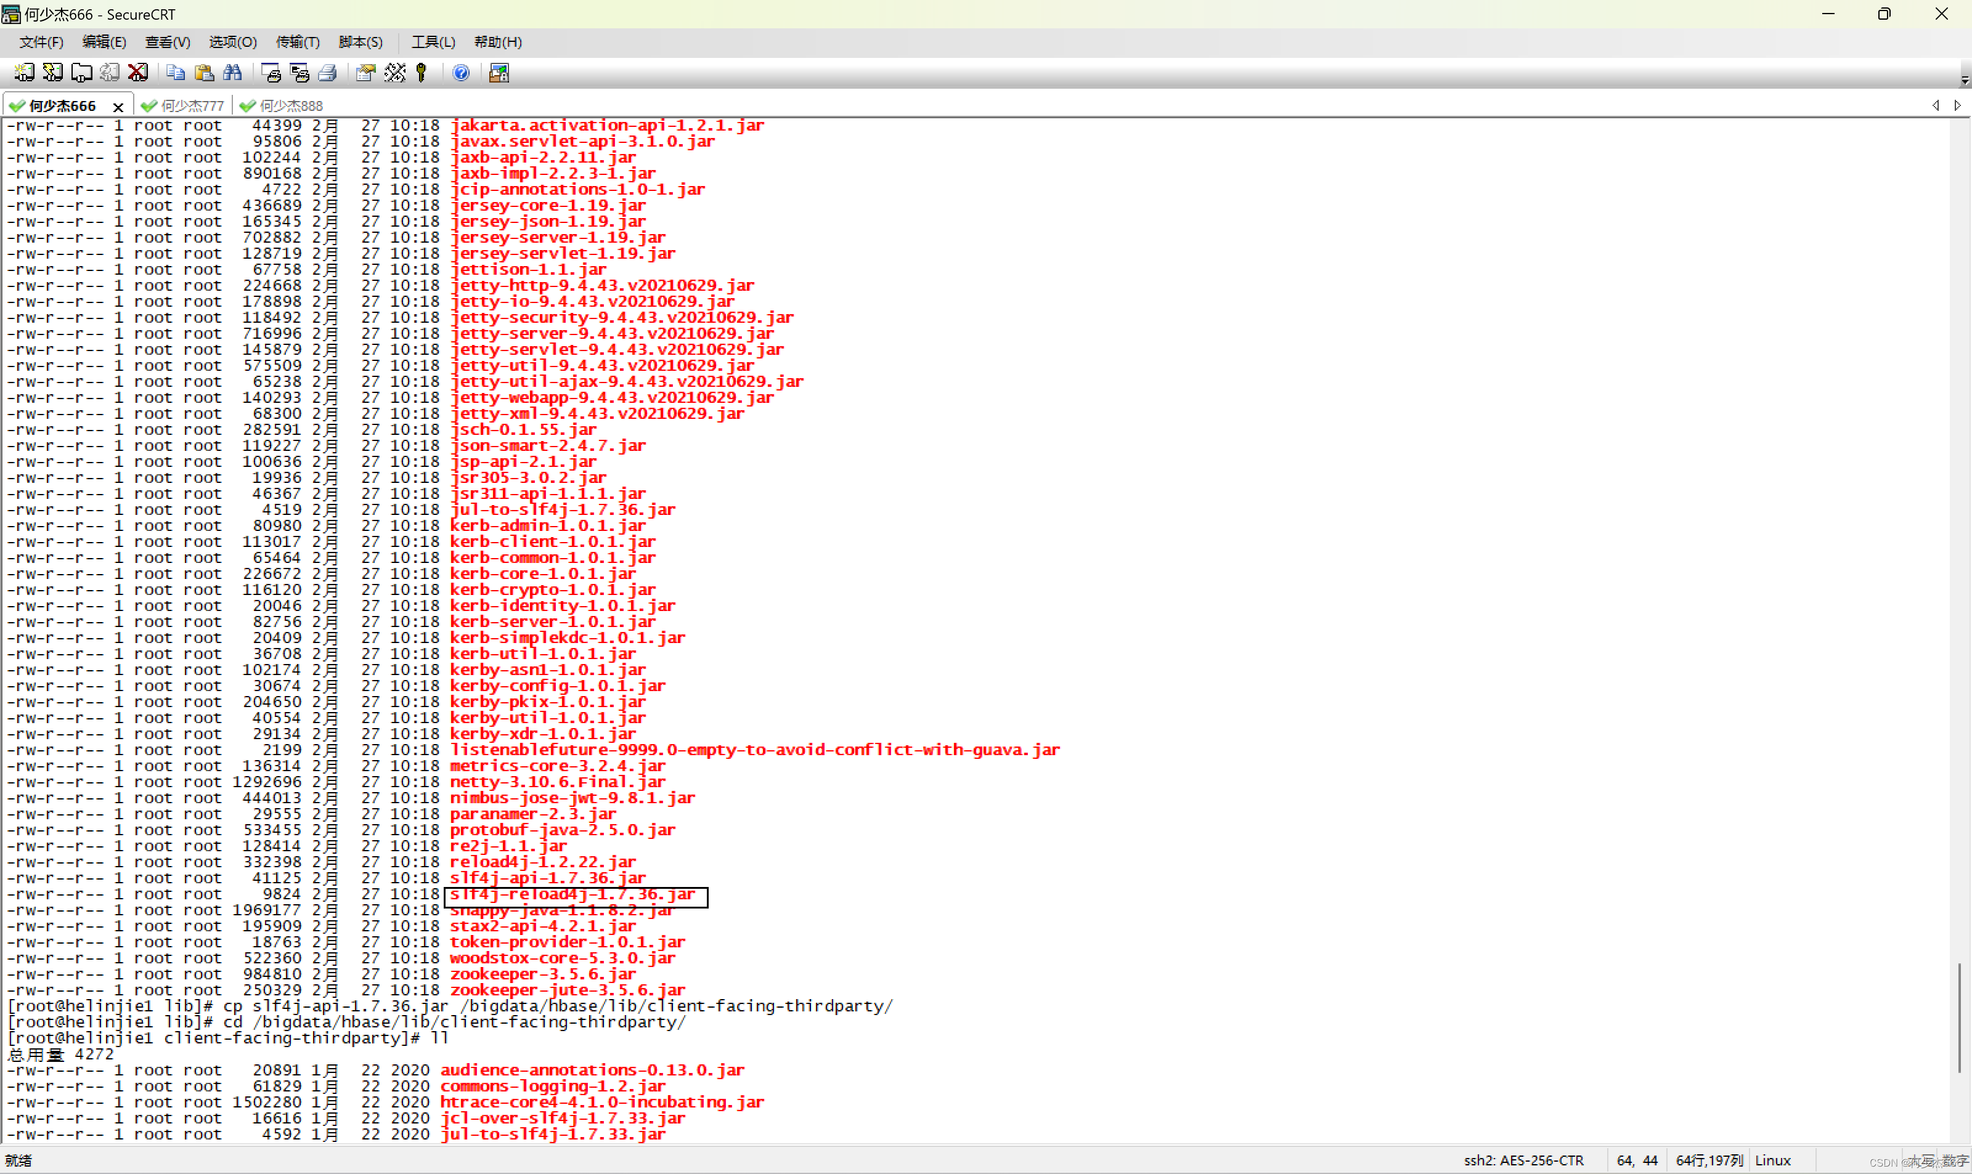Image resolution: width=1972 pixels, height=1174 pixels.
Task: Open Find using the binoculars icon
Action: click(233, 73)
